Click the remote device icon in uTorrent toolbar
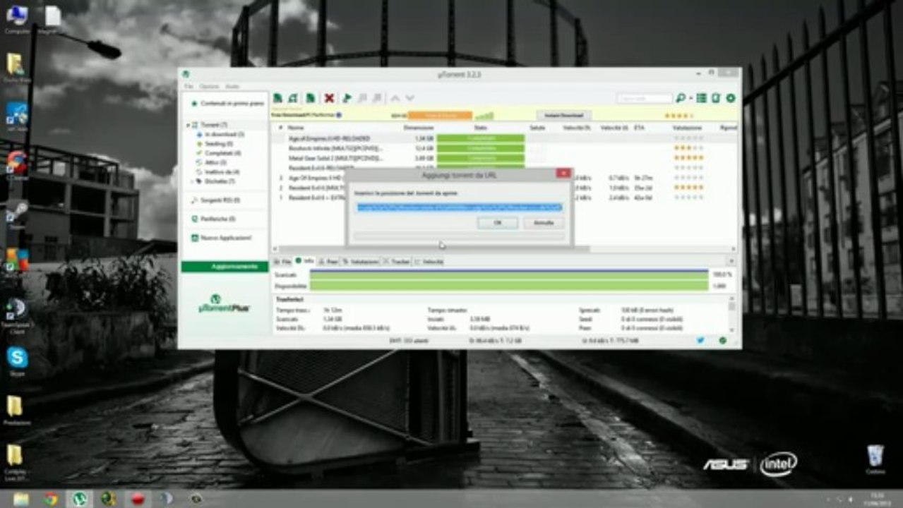Screen dimensions: 903x508 pos(715,98)
